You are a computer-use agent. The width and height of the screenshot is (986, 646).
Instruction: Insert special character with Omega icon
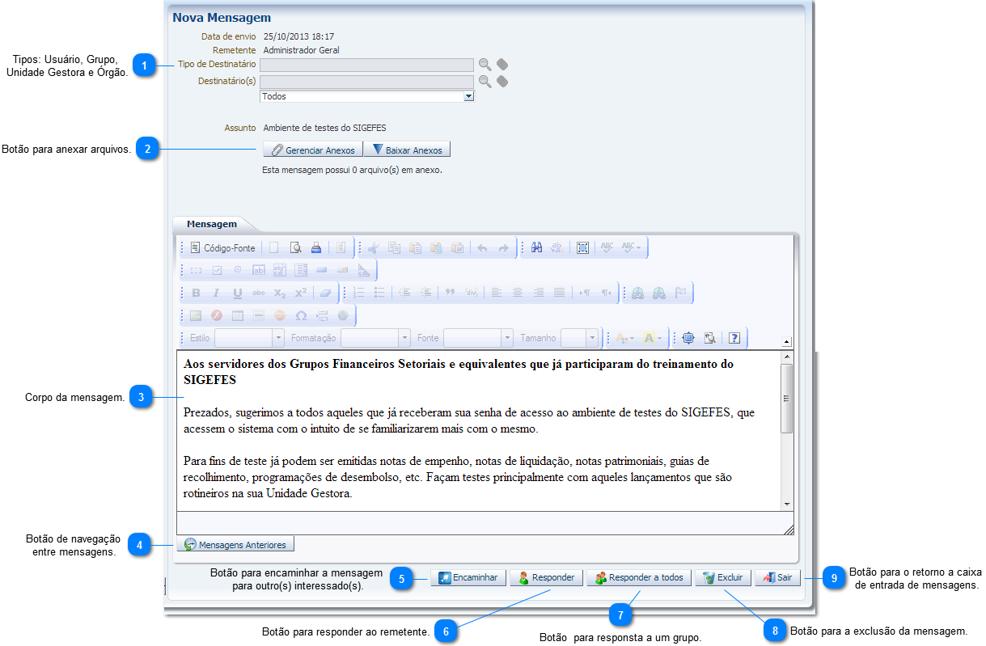[301, 315]
